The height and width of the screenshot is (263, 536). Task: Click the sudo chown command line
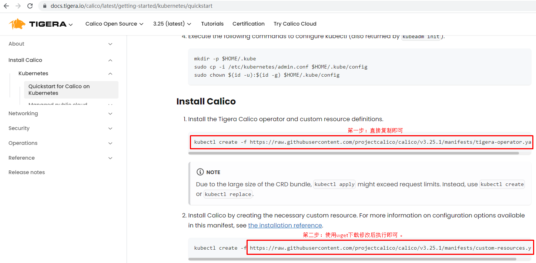coord(267,75)
